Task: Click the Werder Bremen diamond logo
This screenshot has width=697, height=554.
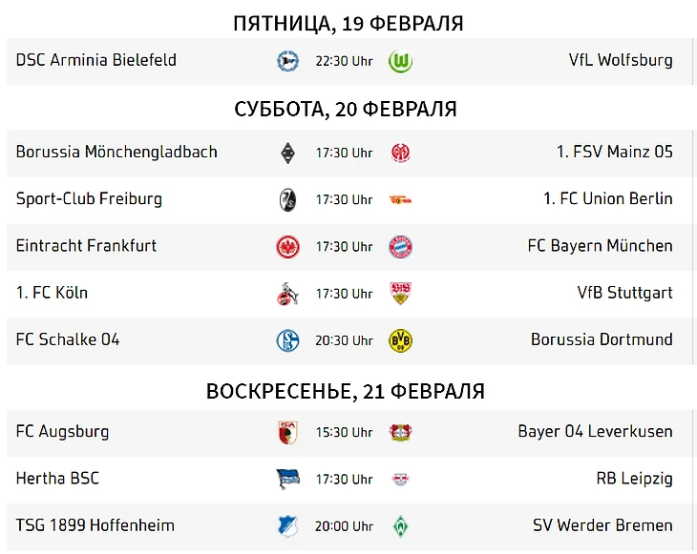Action: coord(400,526)
